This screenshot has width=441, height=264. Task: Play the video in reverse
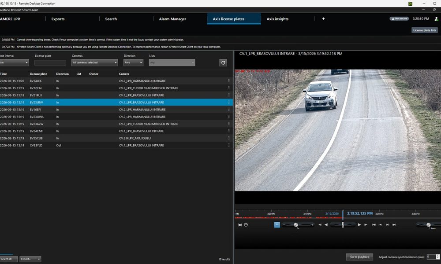pos(326,225)
